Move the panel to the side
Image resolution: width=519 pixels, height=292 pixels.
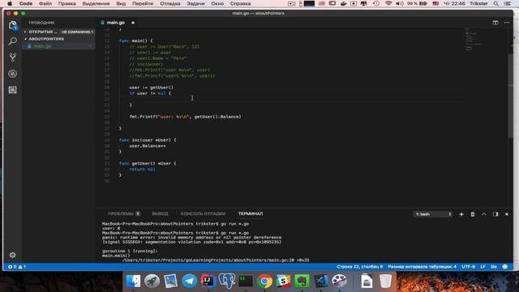(x=495, y=214)
